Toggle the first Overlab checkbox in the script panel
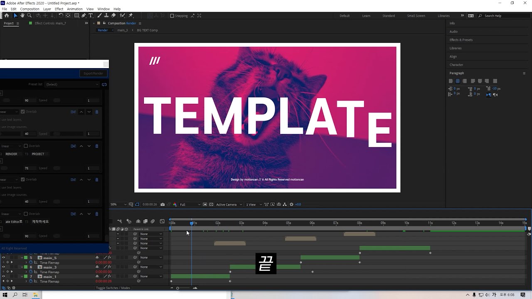This screenshot has width=532, height=299. pyautogui.click(x=22, y=112)
